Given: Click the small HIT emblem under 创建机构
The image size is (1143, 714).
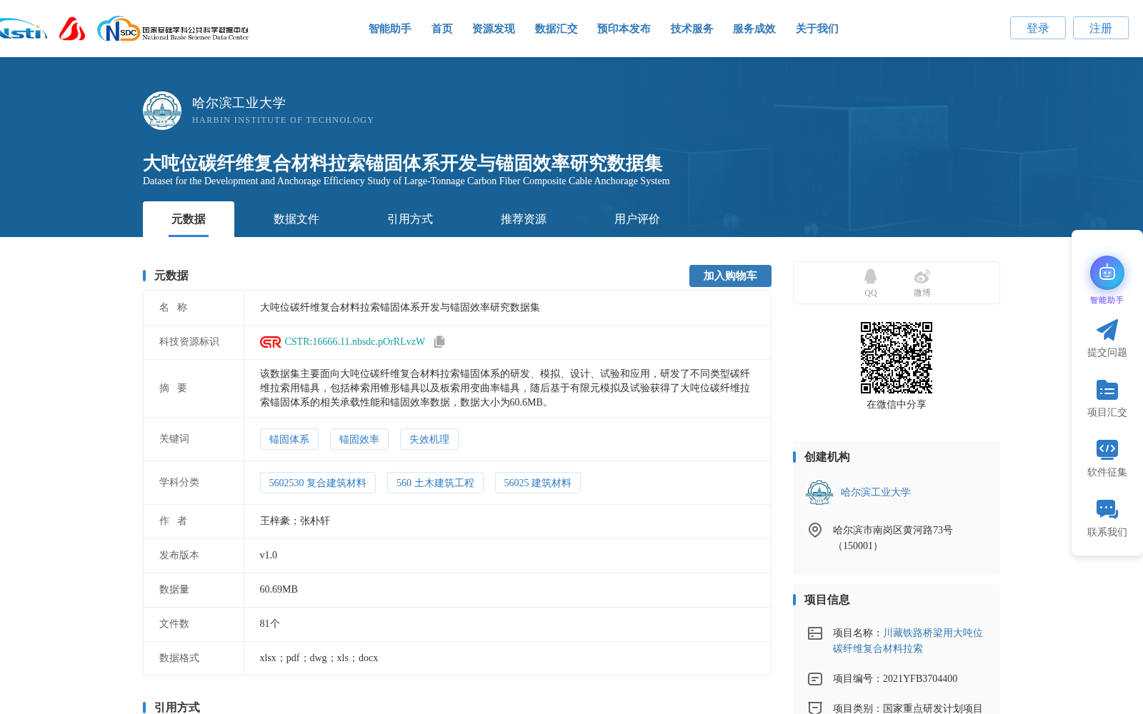Looking at the screenshot, I should [x=819, y=493].
